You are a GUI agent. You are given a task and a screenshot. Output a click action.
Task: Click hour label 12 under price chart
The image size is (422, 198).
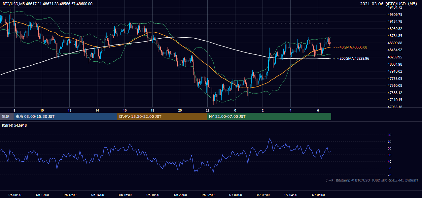point(69,110)
